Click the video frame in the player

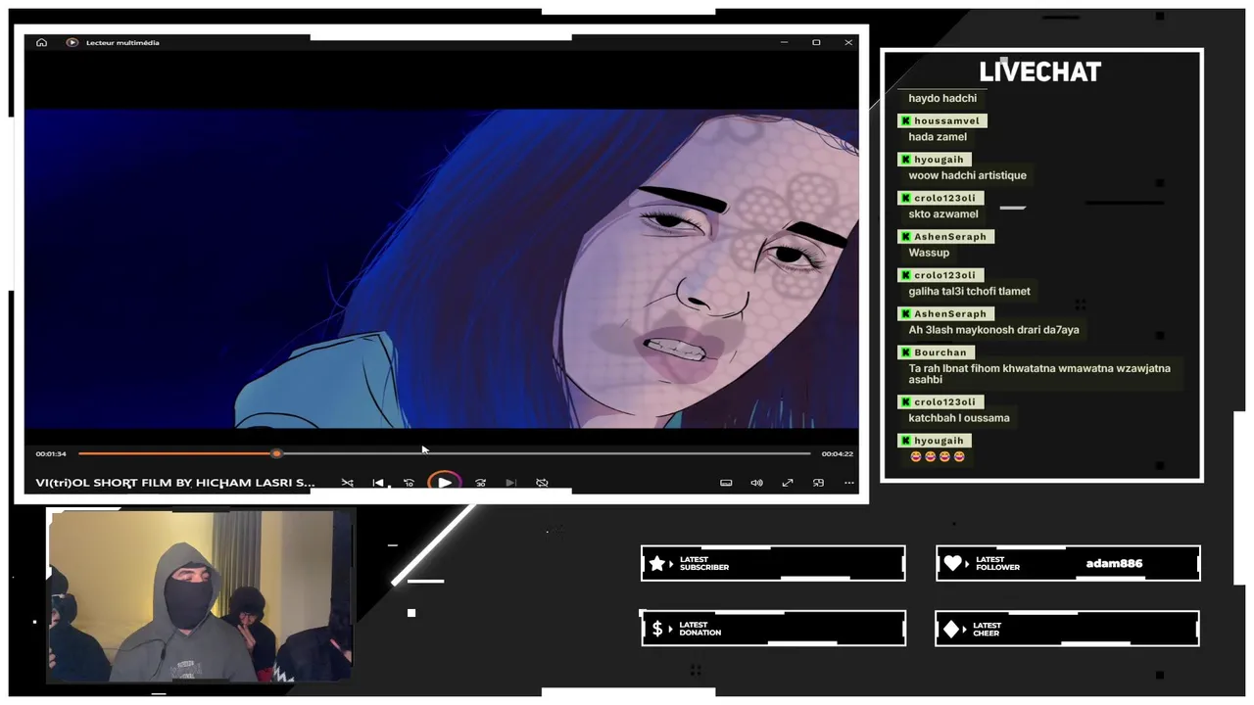tap(441, 268)
